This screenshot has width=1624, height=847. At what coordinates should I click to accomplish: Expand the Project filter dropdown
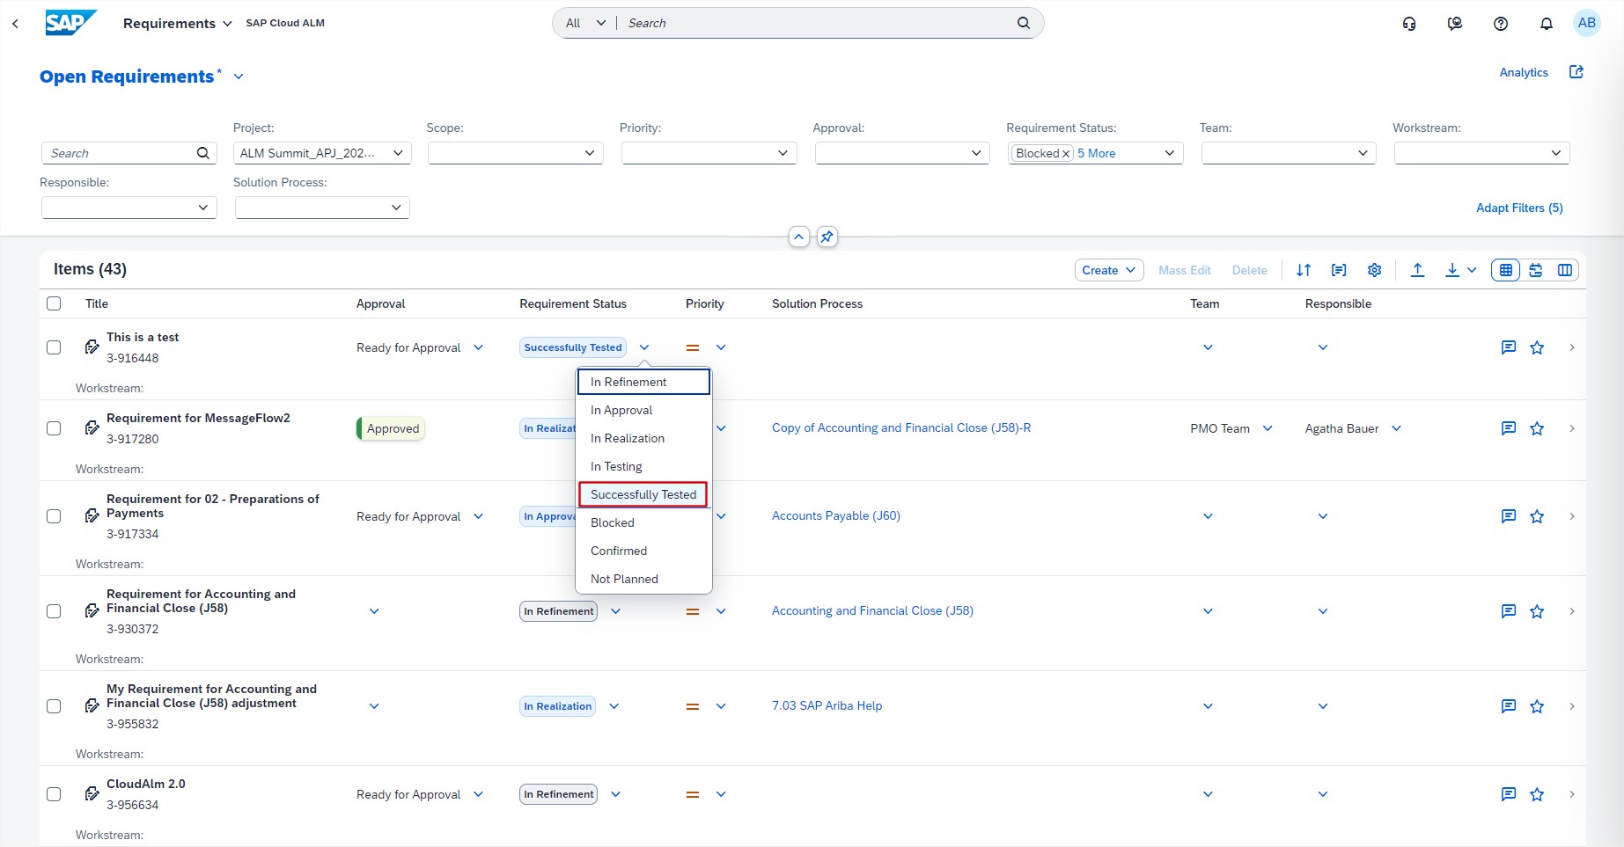(x=398, y=153)
